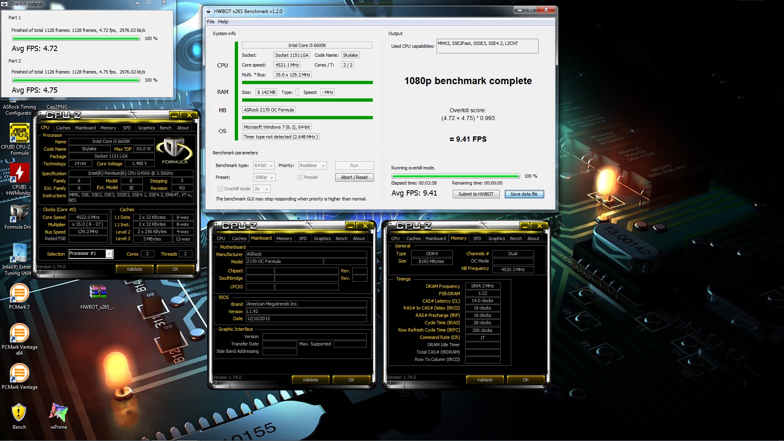Click Validate in CPU-Z CPU window
Screen dimensions: 784x441
(134, 269)
